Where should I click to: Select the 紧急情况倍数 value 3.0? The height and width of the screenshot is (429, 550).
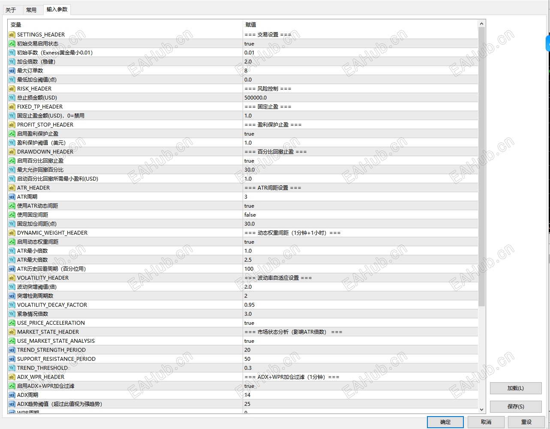point(248,314)
